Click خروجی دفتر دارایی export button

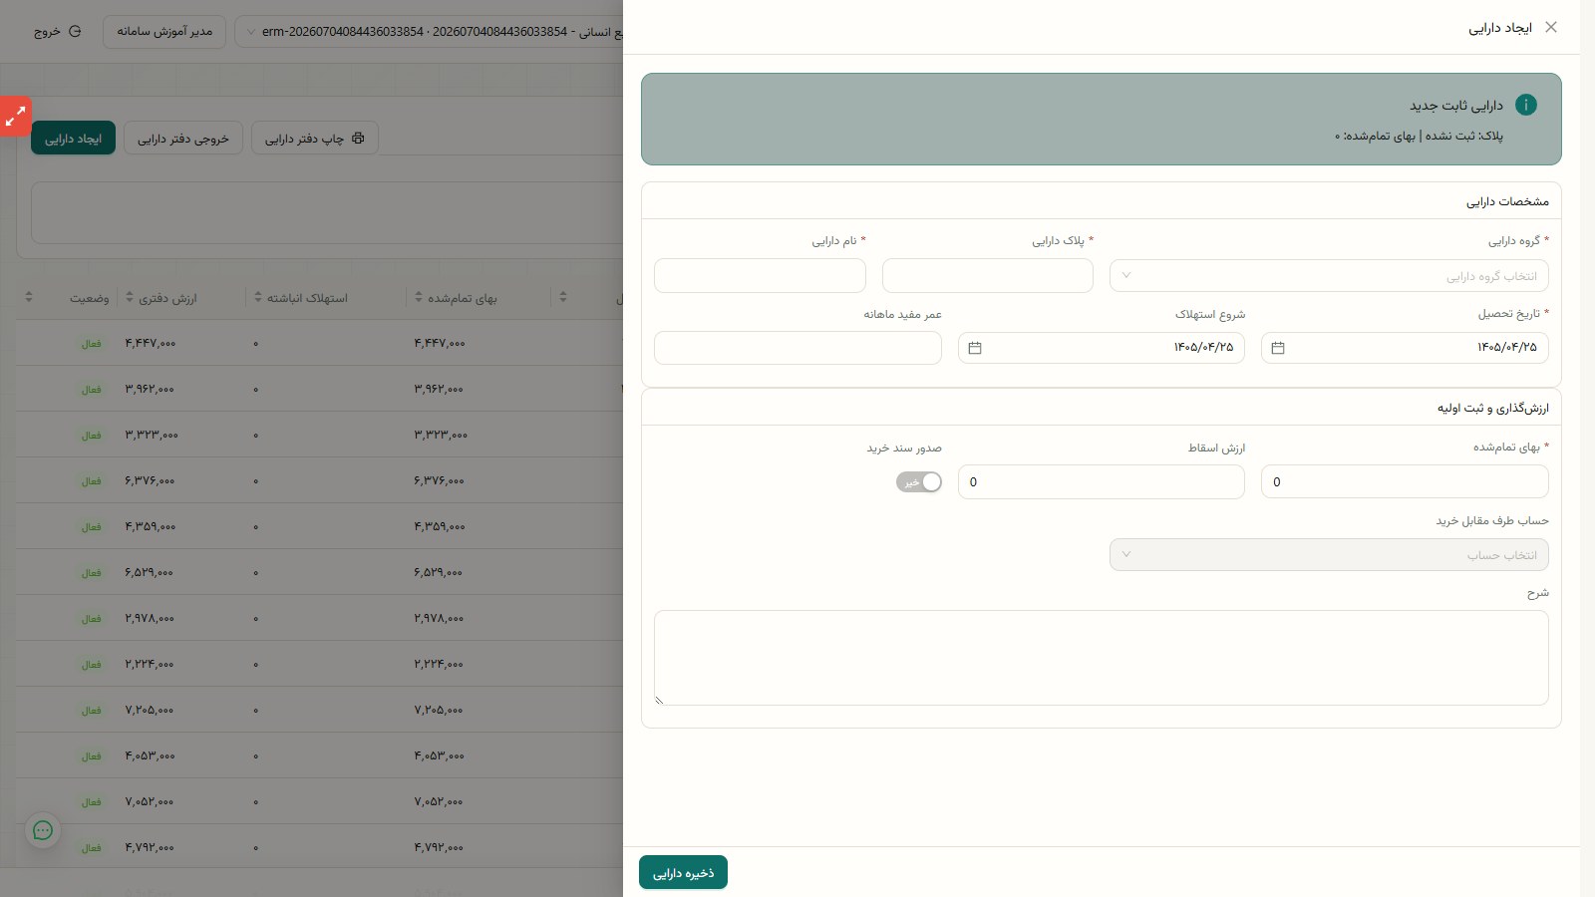click(183, 139)
